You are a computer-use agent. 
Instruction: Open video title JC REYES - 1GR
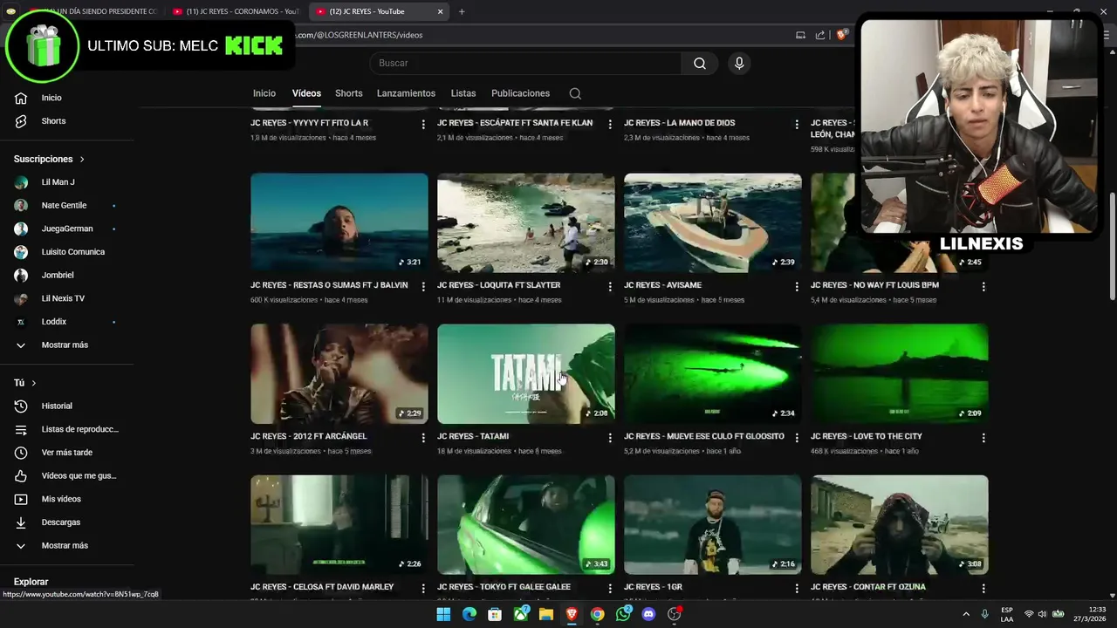tap(653, 587)
